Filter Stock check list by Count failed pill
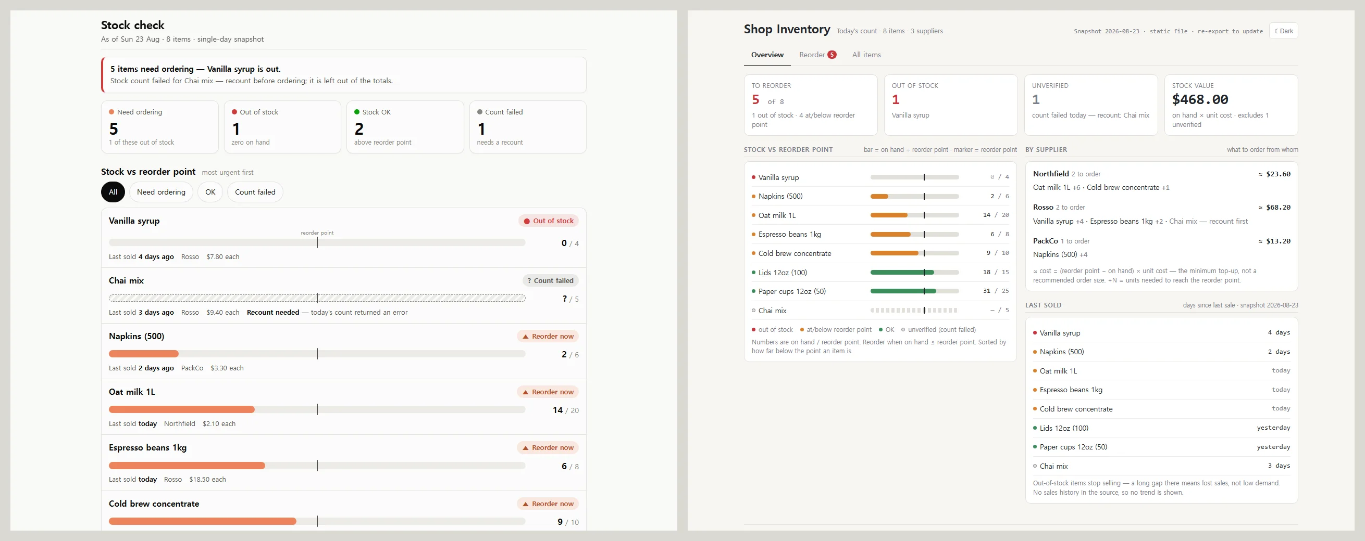 [255, 192]
